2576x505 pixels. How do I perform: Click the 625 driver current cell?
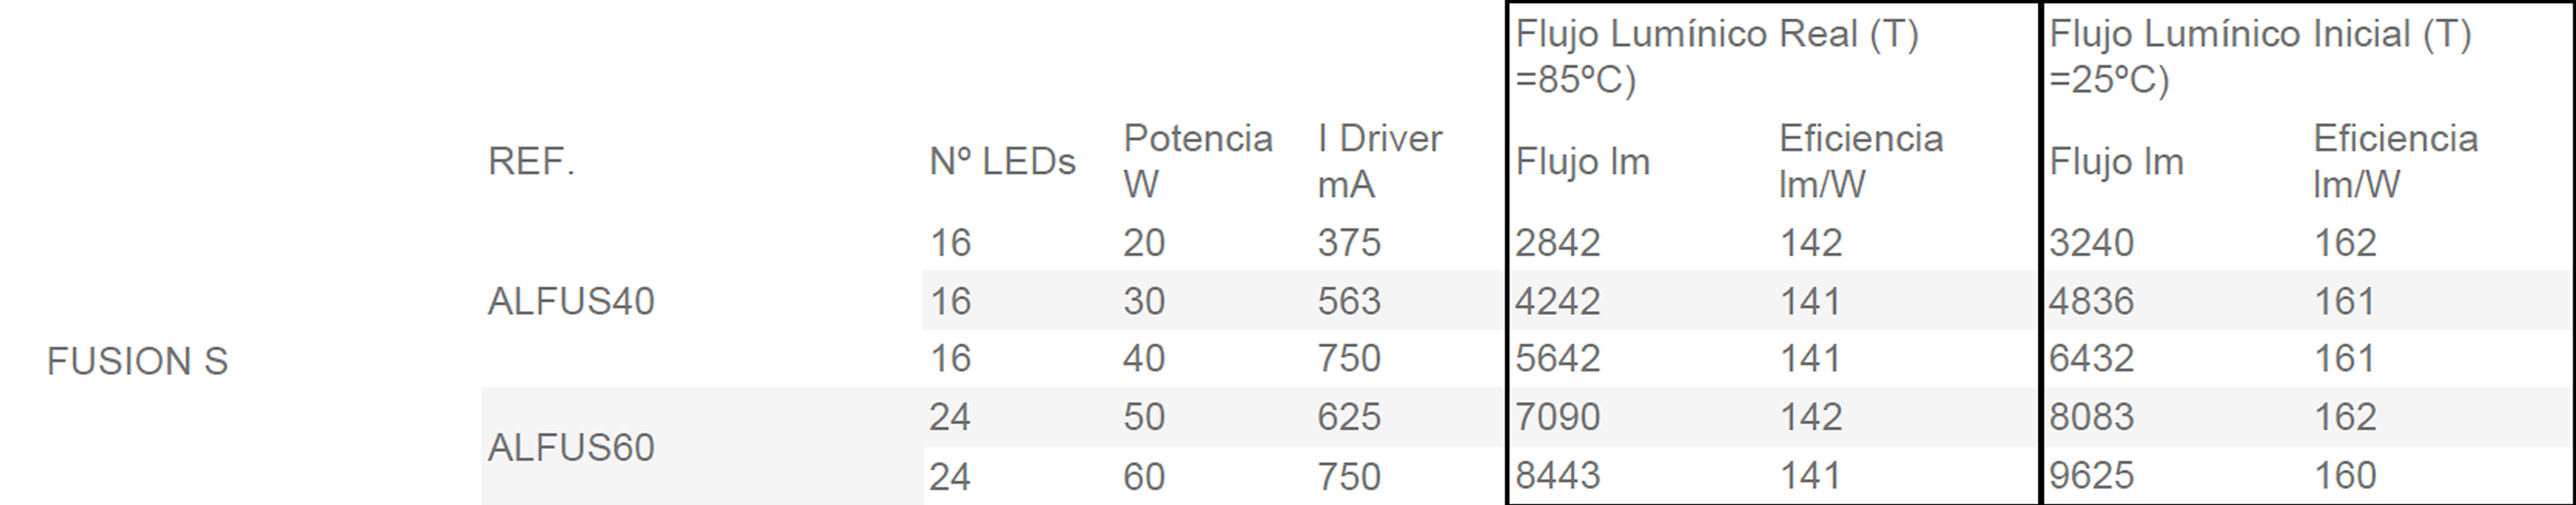click(x=1348, y=416)
